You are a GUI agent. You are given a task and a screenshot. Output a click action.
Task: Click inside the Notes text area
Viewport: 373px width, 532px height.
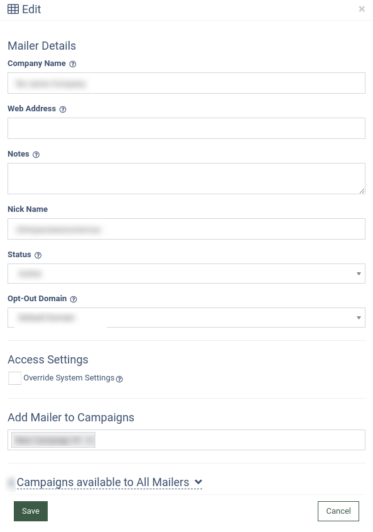pyautogui.click(x=186, y=179)
